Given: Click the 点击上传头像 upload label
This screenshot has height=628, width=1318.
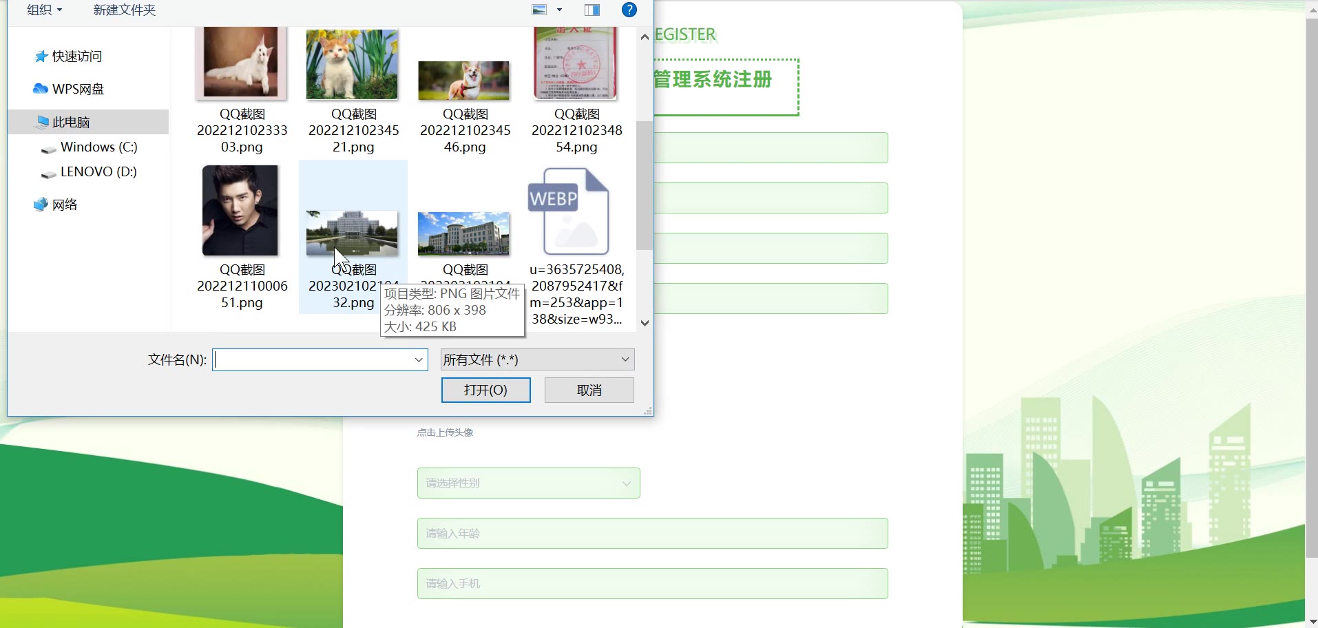Looking at the screenshot, I should pyautogui.click(x=445, y=432).
